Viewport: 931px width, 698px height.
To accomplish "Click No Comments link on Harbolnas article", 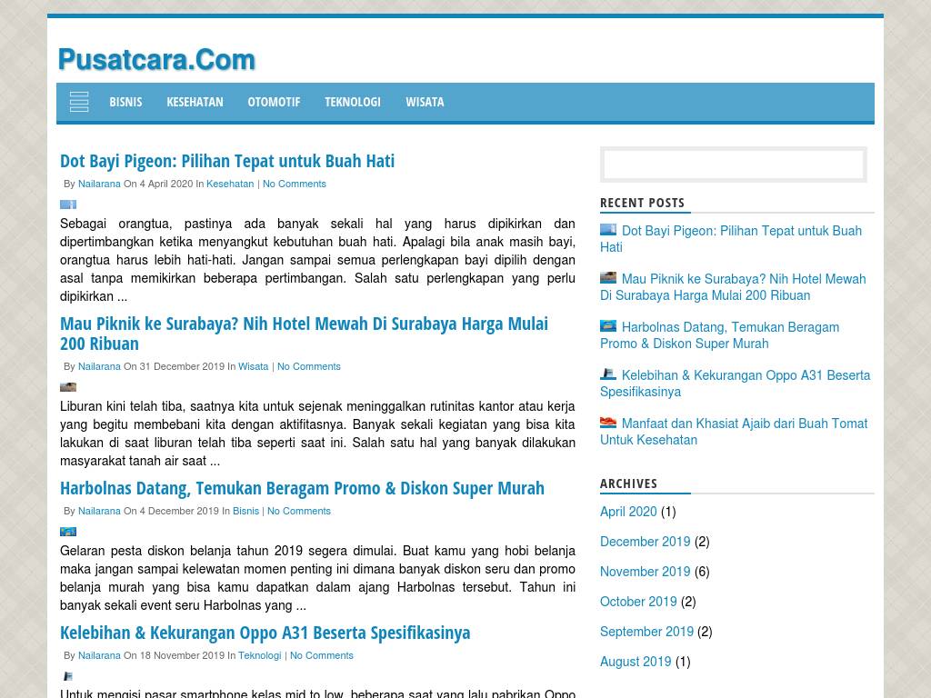I will (298, 511).
